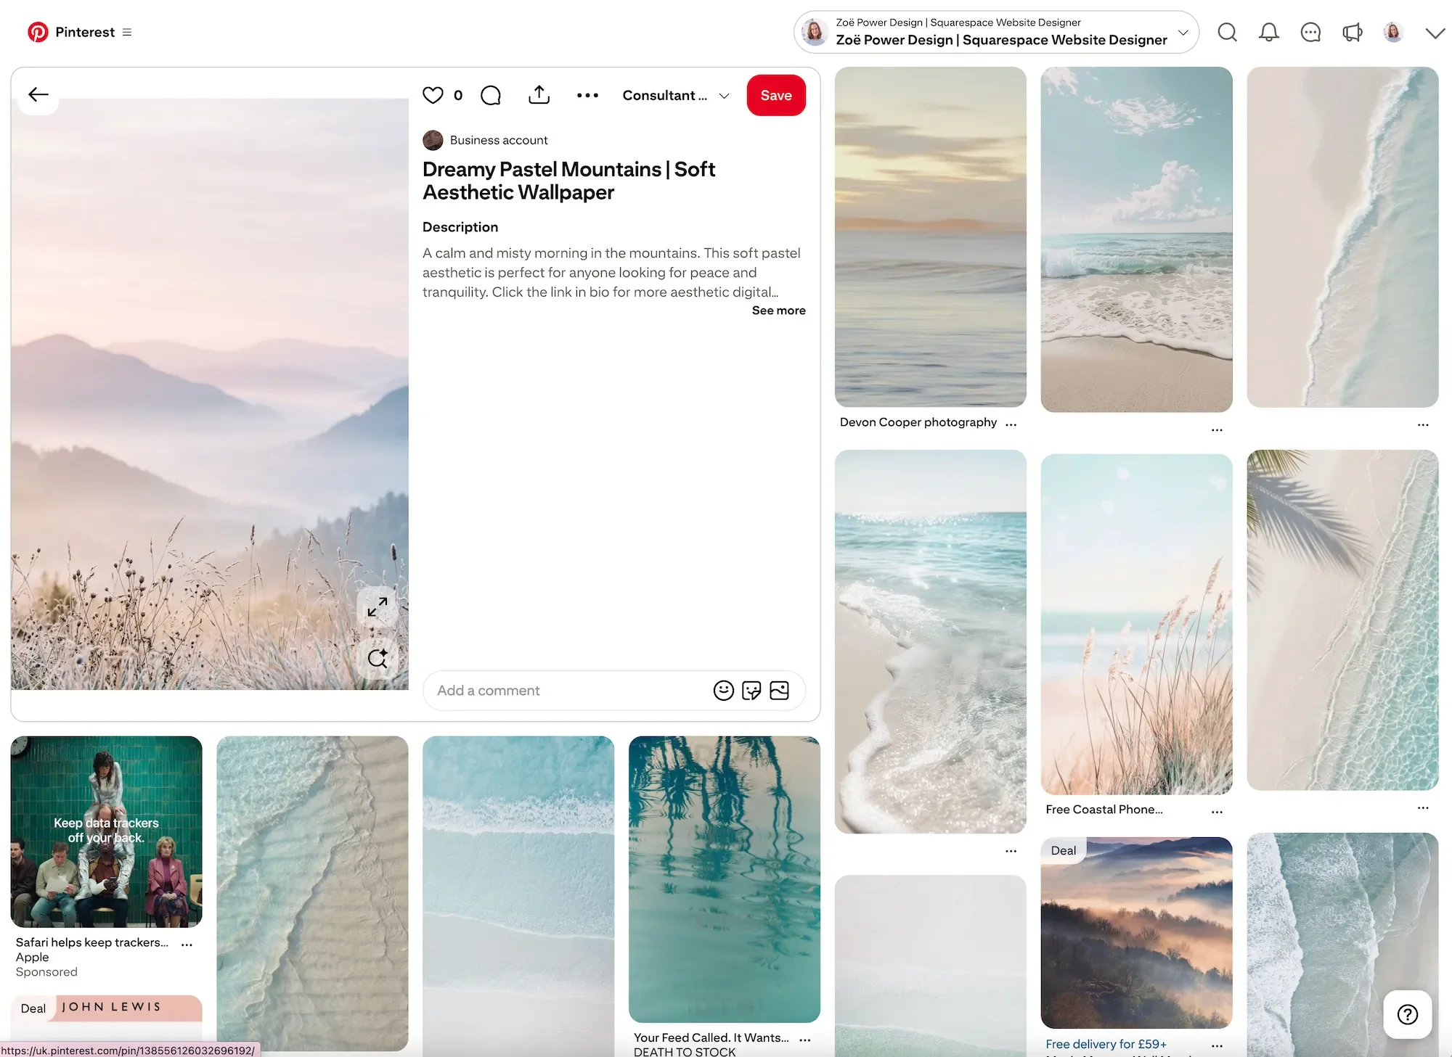Open options for the Devon Cooper photography pin
1452x1057 pixels.
point(1011,424)
